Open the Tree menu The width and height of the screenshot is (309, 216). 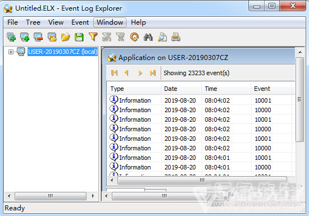coord(33,22)
